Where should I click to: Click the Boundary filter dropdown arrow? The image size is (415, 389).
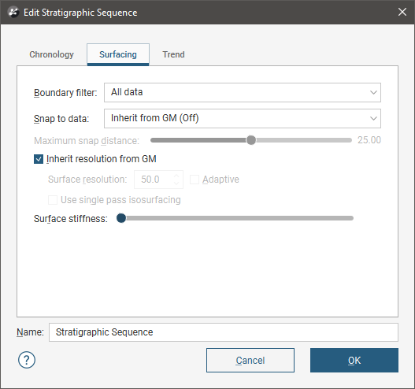tap(373, 93)
